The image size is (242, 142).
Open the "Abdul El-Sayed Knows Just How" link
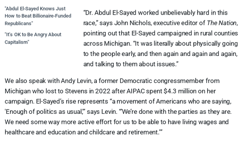point(38,16)
